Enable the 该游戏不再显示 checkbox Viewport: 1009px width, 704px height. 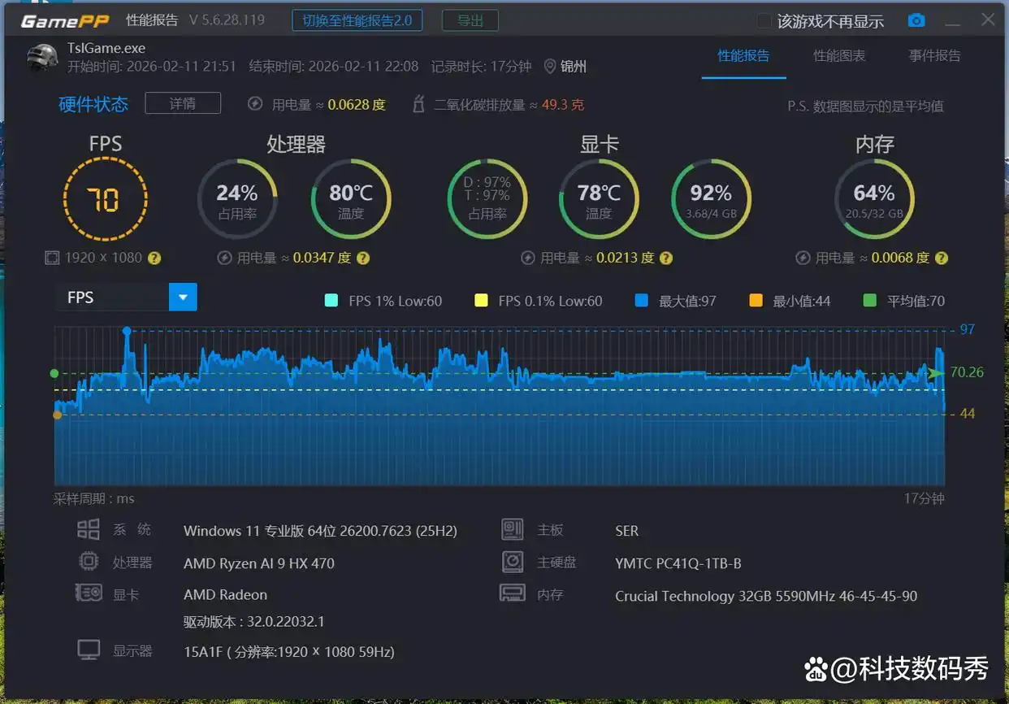coord(764,21)
